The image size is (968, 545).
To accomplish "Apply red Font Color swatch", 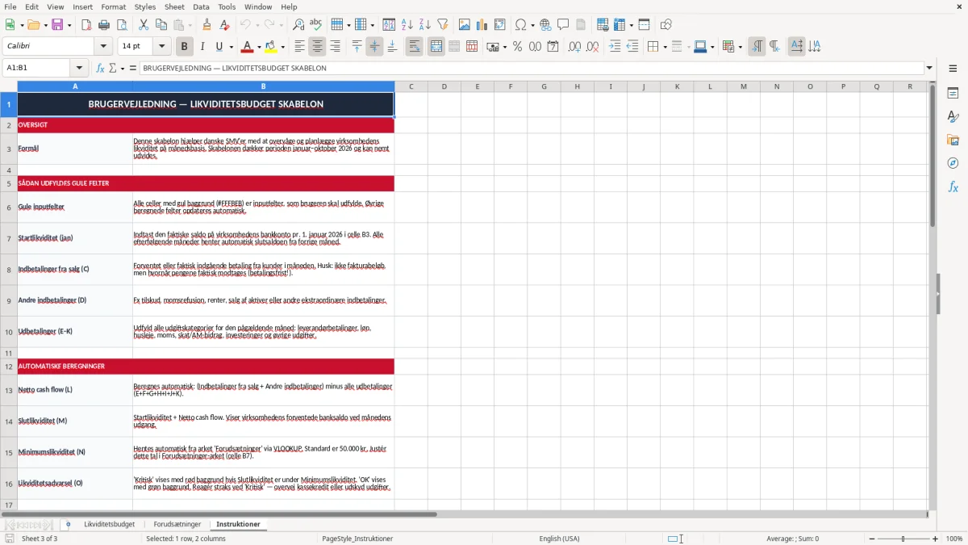I will [248, 47].
